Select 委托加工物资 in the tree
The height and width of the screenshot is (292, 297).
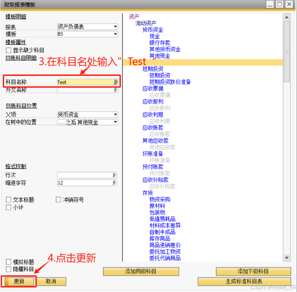(165, 252)
